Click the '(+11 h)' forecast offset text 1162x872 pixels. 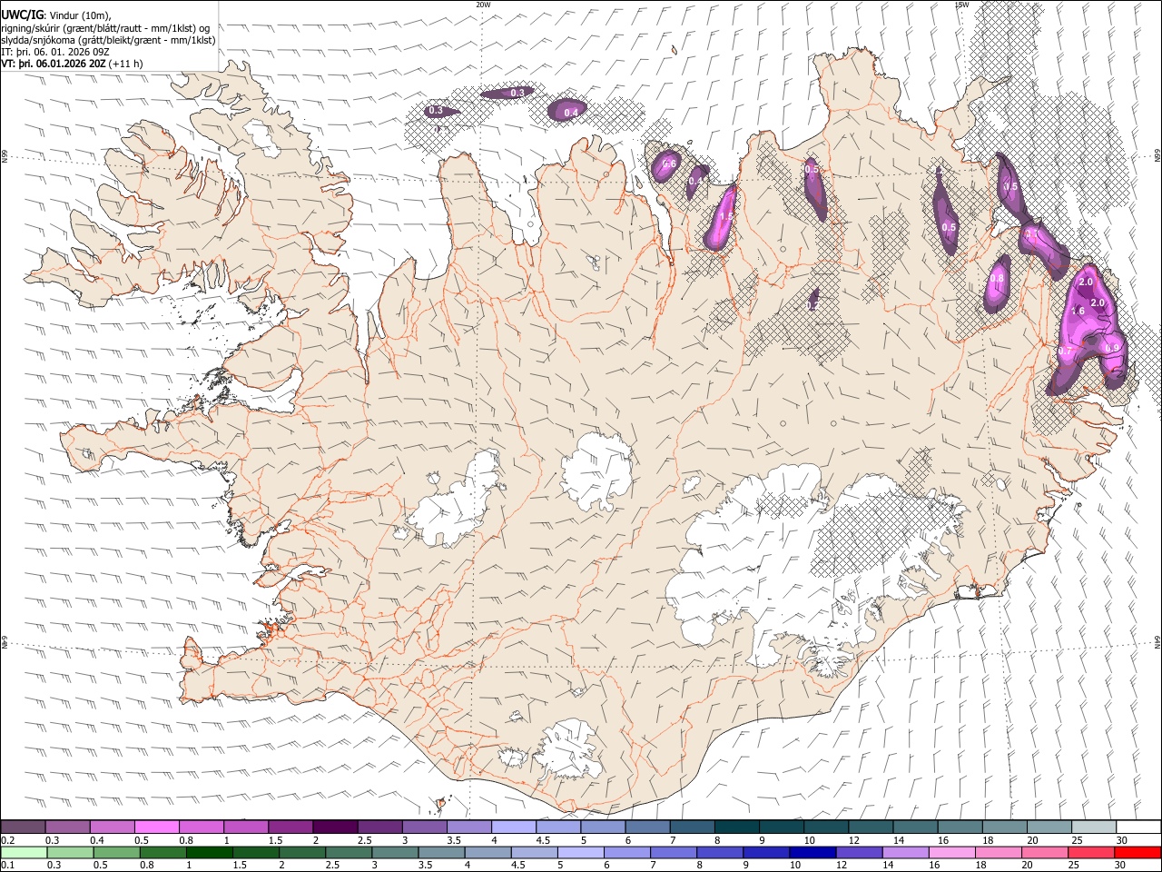tap(127, 64)
